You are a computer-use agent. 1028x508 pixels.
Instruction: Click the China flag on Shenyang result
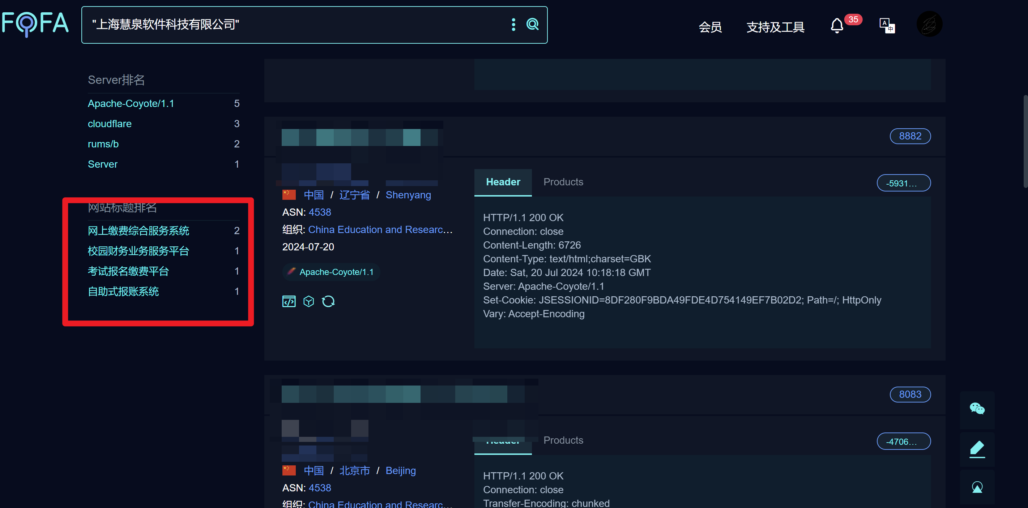(x=289, y=195)
